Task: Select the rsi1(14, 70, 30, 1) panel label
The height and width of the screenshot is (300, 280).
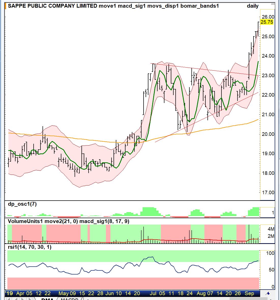Action: click(x=30, y=247)
